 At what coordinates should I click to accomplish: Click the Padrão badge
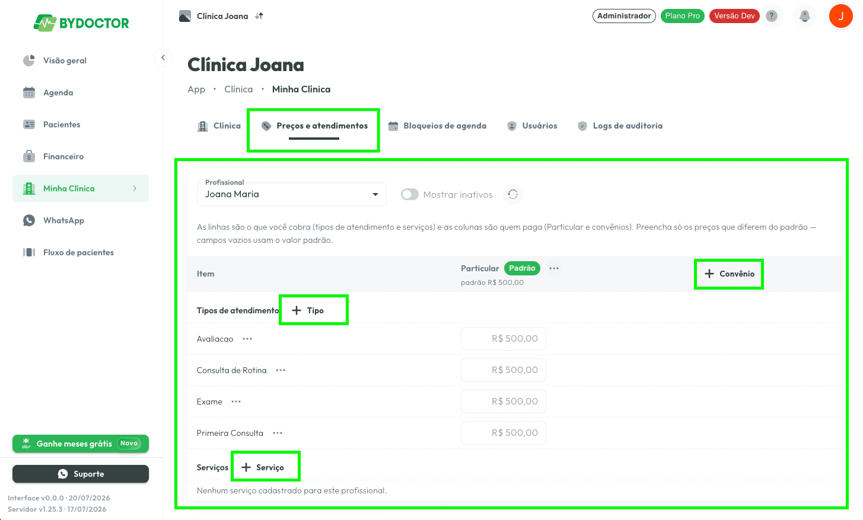[x=522, y=268]
